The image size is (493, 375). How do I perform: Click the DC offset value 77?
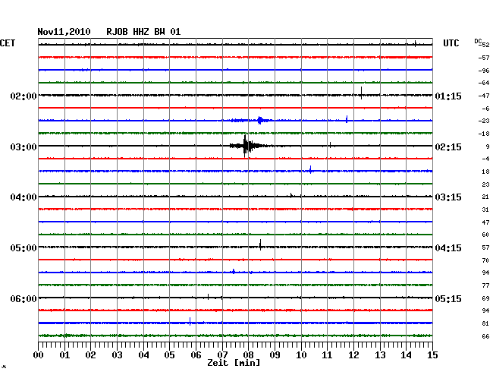click(x=485, y=285)
